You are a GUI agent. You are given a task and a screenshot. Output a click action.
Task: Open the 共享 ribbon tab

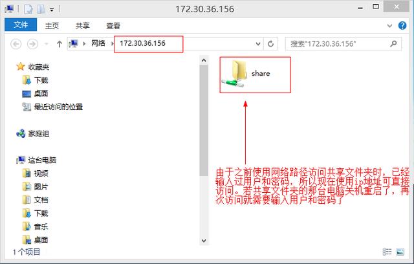pyautogui.click(x=83, y=26)
